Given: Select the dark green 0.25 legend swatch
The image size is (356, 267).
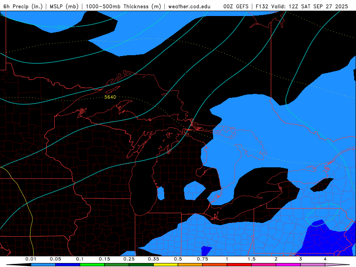Looking at the screenshot, I should pos(141,265).
